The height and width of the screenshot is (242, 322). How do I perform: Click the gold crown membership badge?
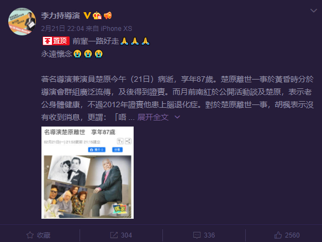(97, 15)
